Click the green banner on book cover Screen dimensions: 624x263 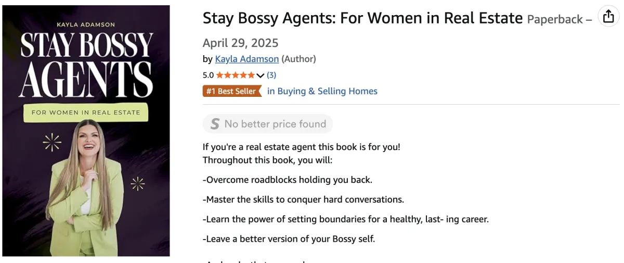point(86,112)
